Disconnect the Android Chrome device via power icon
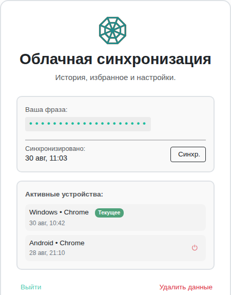Viewport: 231px width, 295px height. [x=195, y=248]
